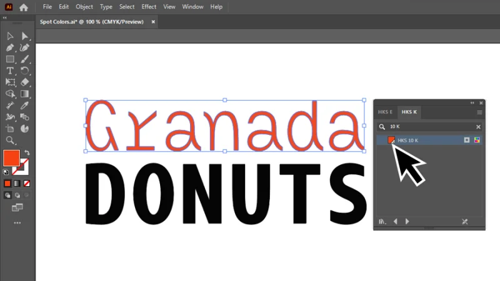Click the swatch search field containing 10 K
Image resolution: width=500 pixels, height=281 pixels.
(430, 127)
